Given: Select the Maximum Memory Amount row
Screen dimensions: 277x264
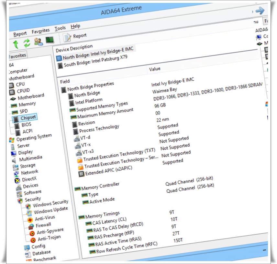Looking at the screenshot, I should click(x=102, y=114).
